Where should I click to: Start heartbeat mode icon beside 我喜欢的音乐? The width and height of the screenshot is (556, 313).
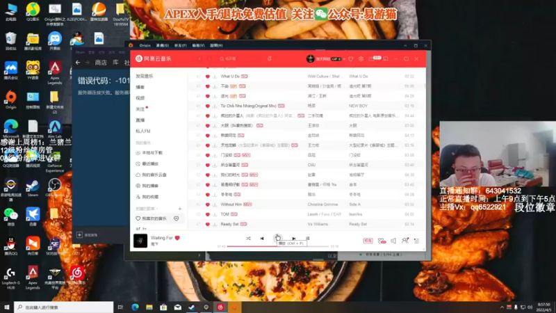coord(177,218)
